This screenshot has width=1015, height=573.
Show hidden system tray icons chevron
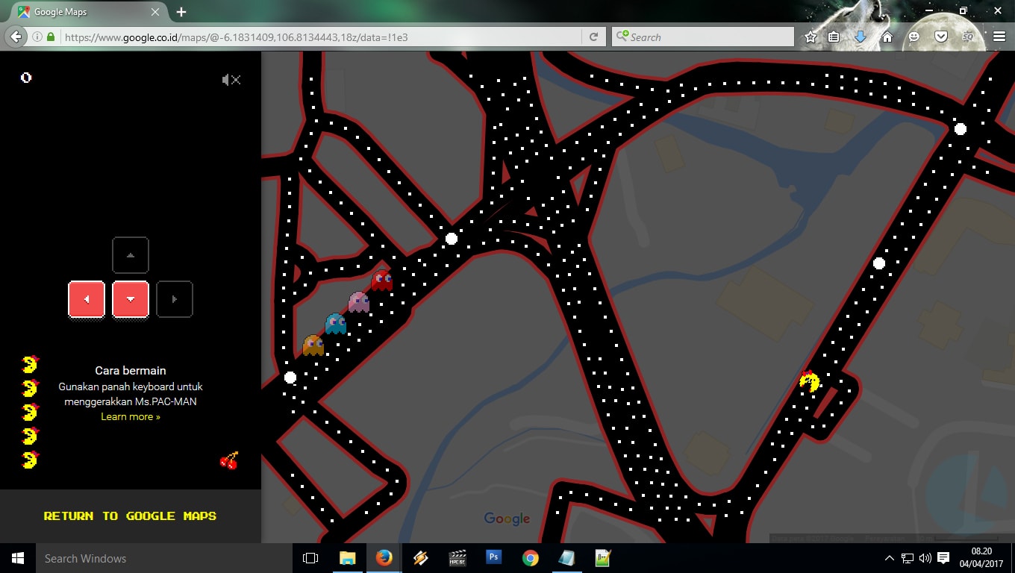tap(889, 558)
